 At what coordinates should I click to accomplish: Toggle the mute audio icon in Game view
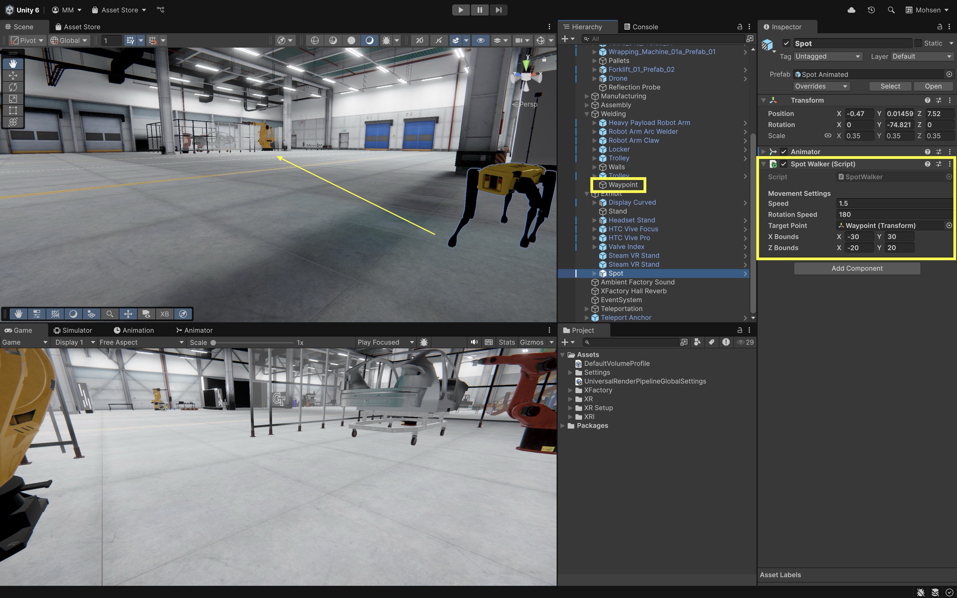tap(474, 342)
